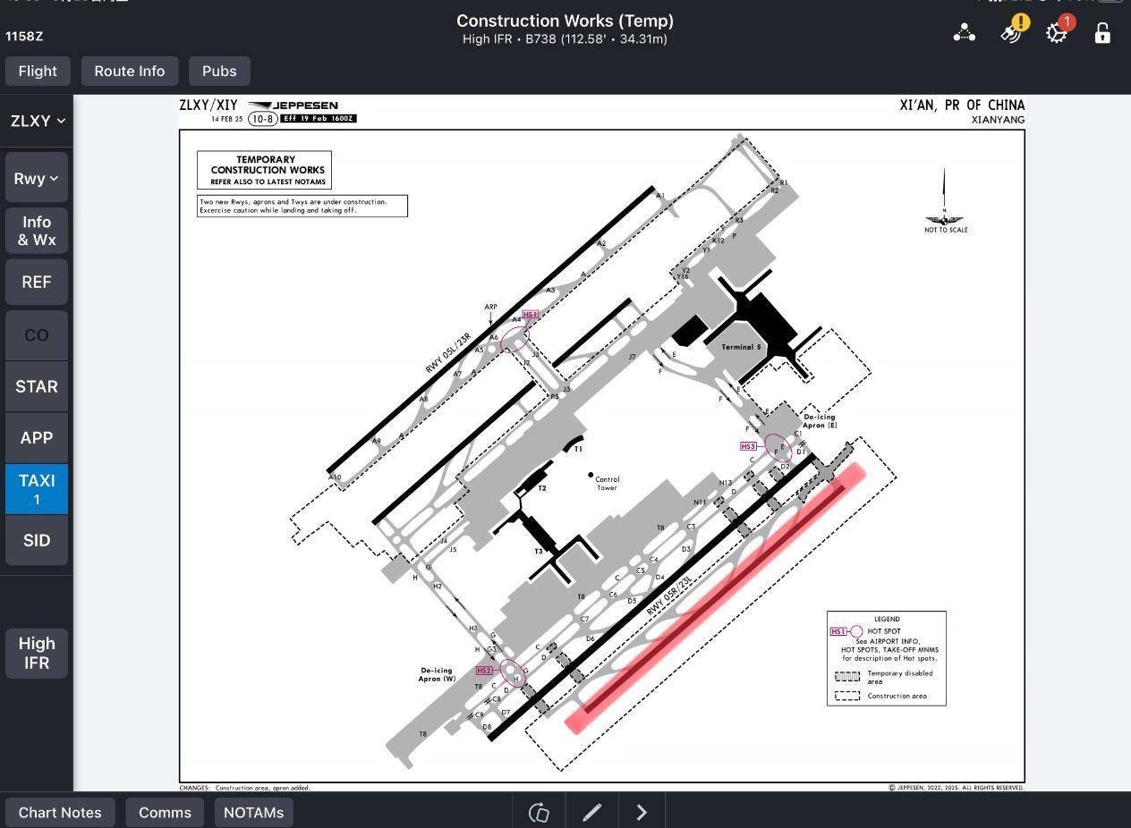Click the Flight button
Screen dimensions: 1131x828
(x=38, y=71)
